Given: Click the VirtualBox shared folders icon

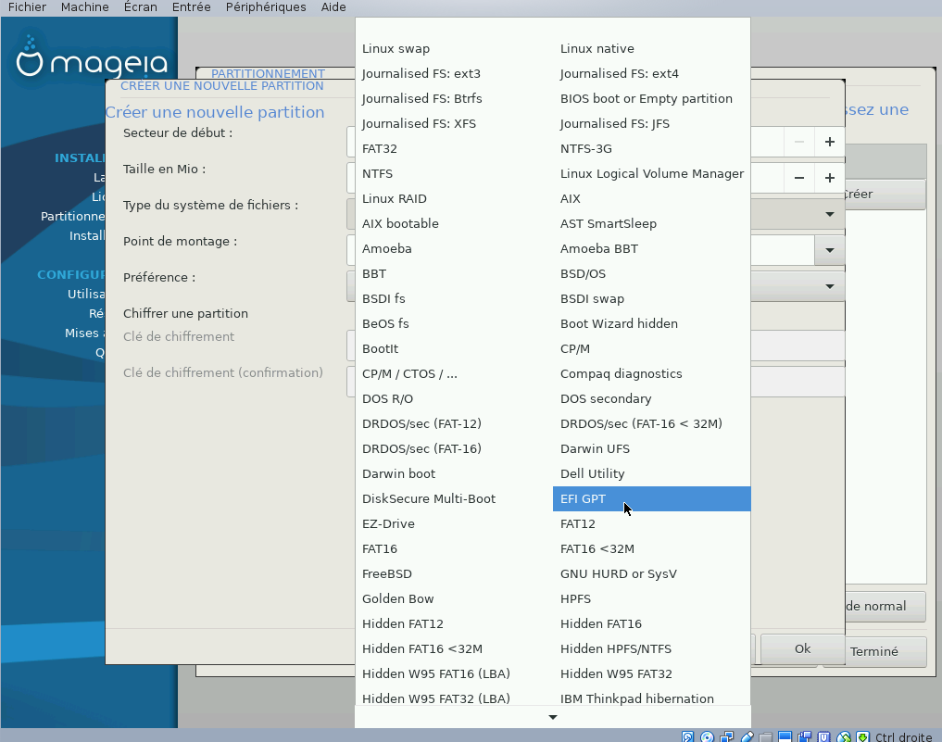Looking at the screenshot, I should click(x=765, y=737).
